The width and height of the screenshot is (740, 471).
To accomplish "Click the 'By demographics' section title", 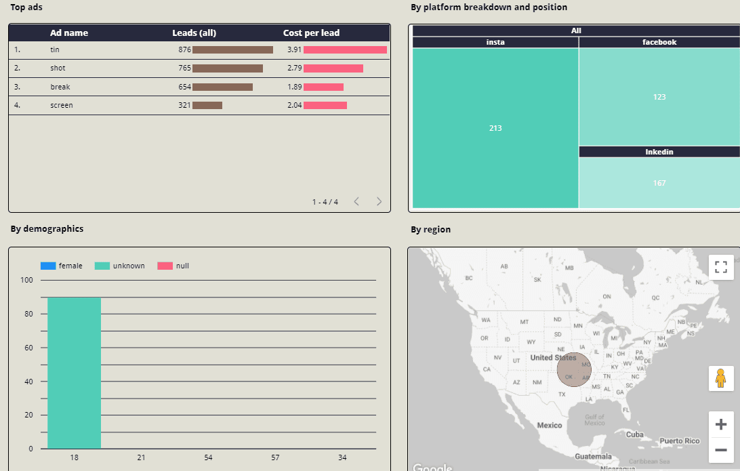I will 47,228.
